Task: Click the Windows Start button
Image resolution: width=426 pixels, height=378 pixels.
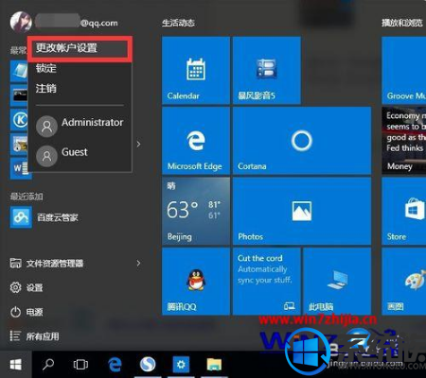Action: [x=16, y=365]
